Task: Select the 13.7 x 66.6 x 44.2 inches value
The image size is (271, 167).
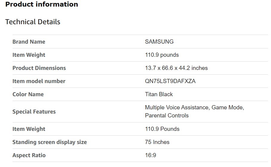Action: tap(176, 68)
